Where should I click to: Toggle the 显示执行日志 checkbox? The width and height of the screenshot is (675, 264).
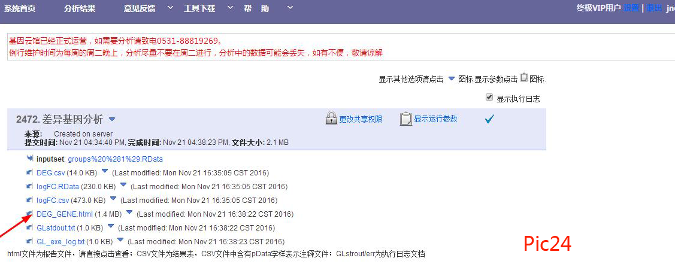tap(490, 98)
